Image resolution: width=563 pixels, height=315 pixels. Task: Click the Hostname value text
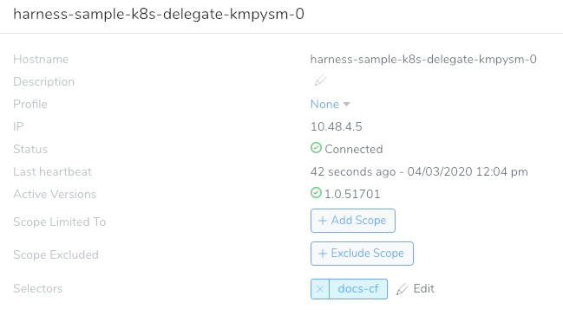pyautogui.click(x=423, y=59)
